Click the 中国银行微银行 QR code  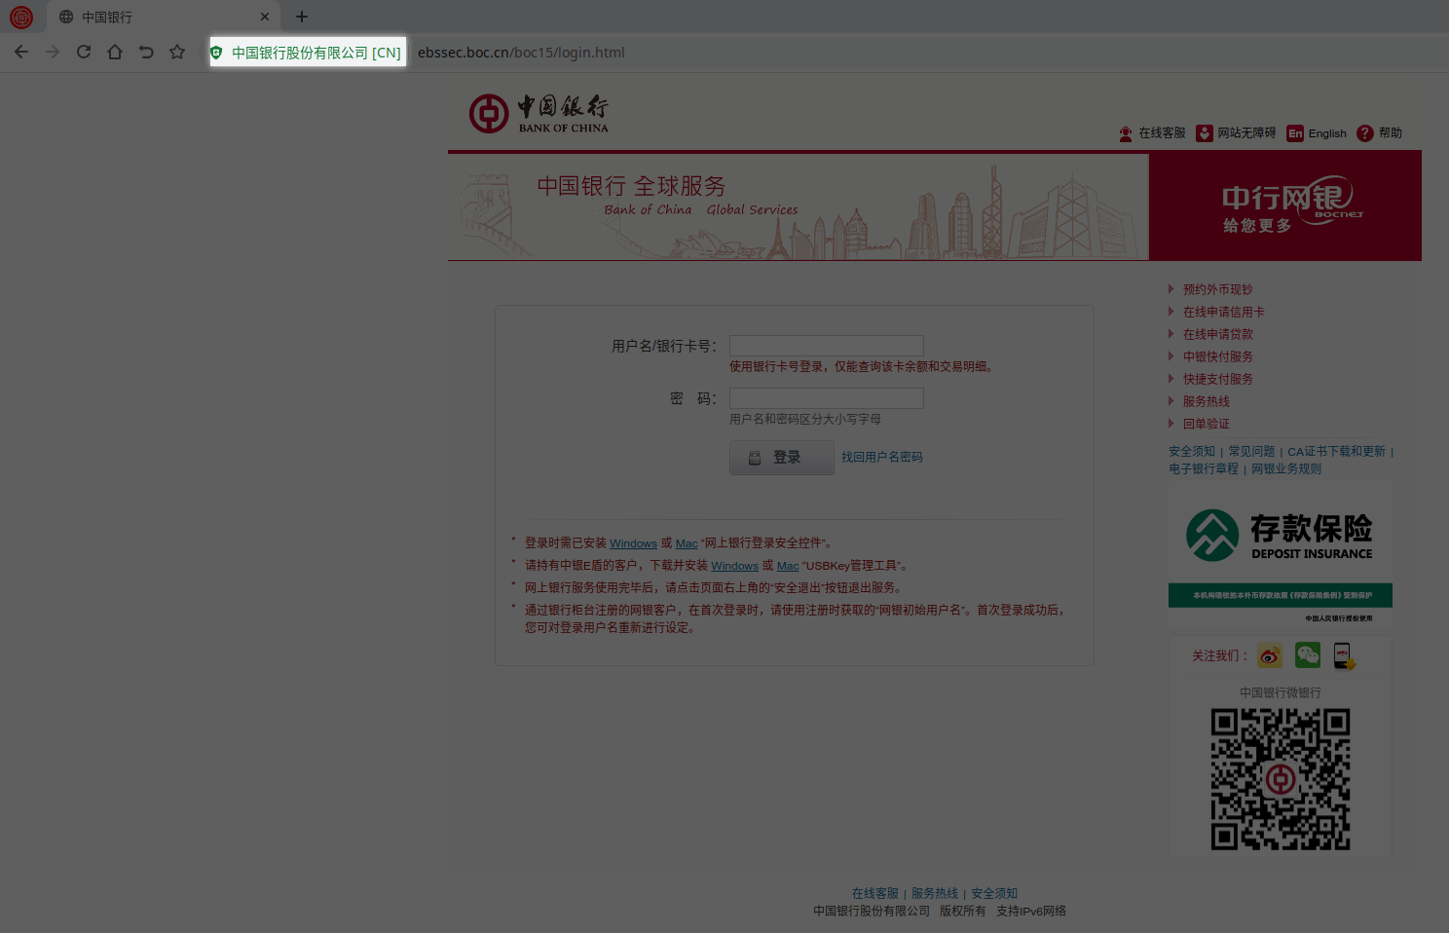[x=1281, y=779]
